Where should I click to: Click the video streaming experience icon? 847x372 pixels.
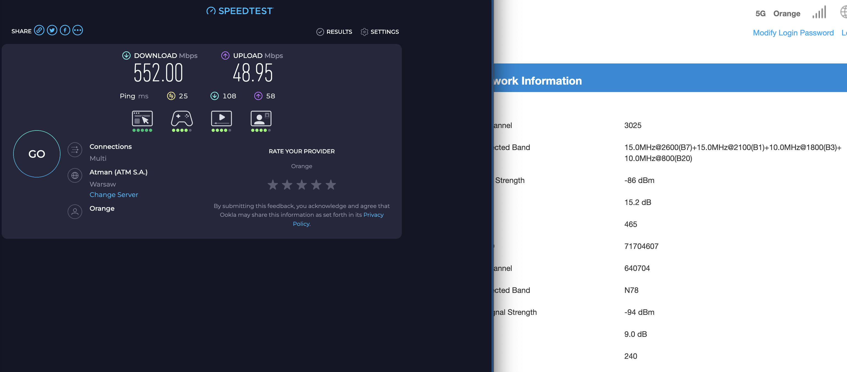pyautogui.click(x=221, y=119)
